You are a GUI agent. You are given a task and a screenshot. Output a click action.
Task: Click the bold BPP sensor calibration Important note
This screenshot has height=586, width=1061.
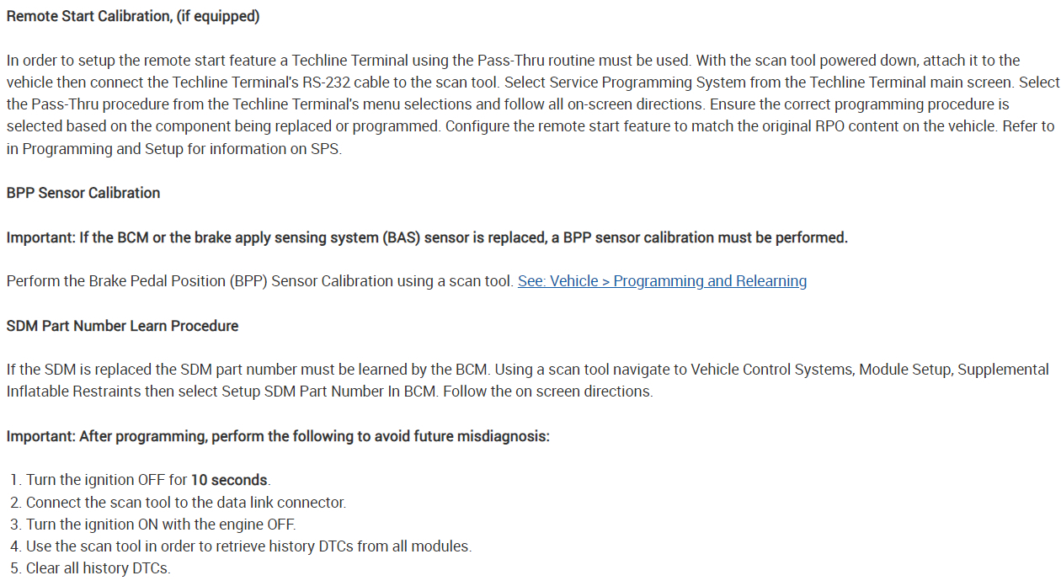pyautogui.click(x=427, y=237)
